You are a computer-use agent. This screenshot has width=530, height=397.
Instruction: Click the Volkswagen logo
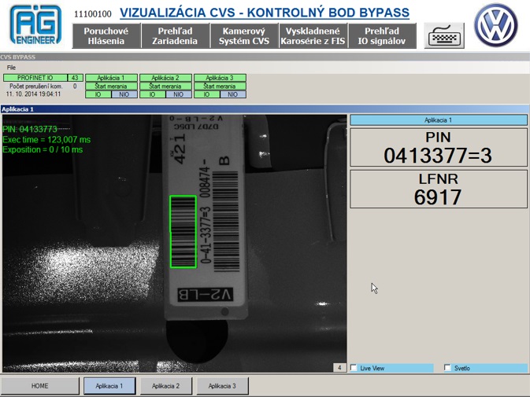click(x=496, y=25)
